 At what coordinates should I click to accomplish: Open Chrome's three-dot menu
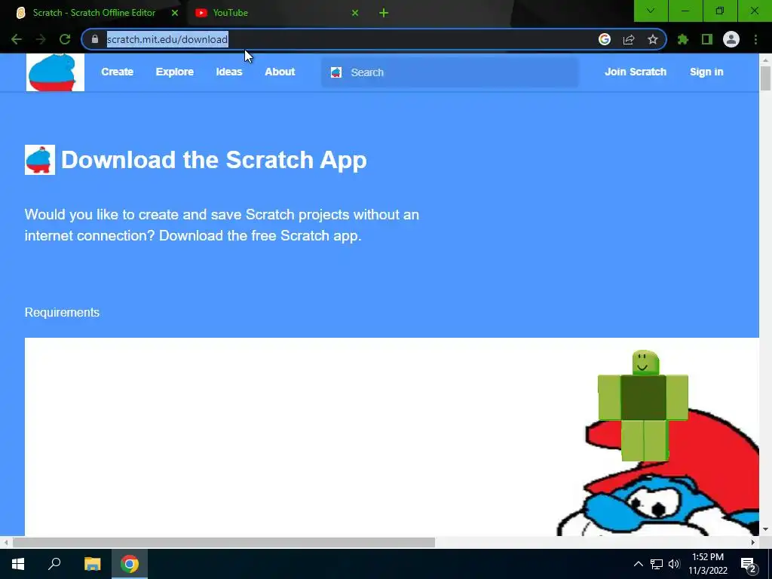pos(755,39)
